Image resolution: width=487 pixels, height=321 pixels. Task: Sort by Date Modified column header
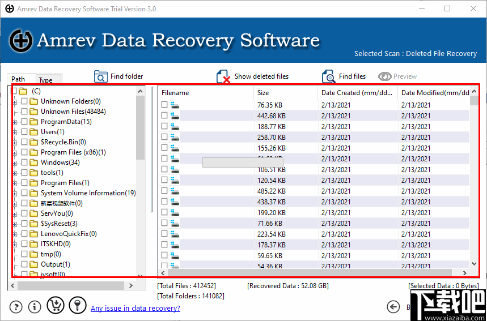(x=434, y=93)
